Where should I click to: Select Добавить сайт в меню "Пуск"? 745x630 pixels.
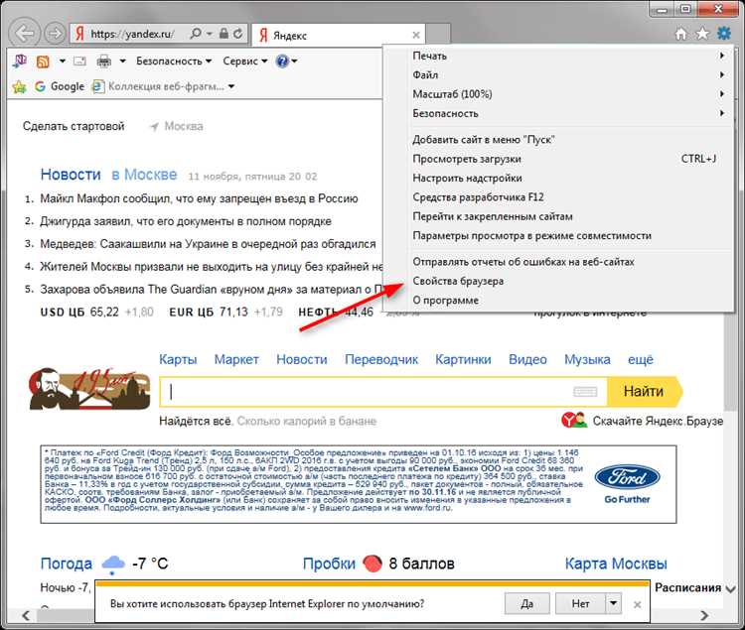point(559,140)
